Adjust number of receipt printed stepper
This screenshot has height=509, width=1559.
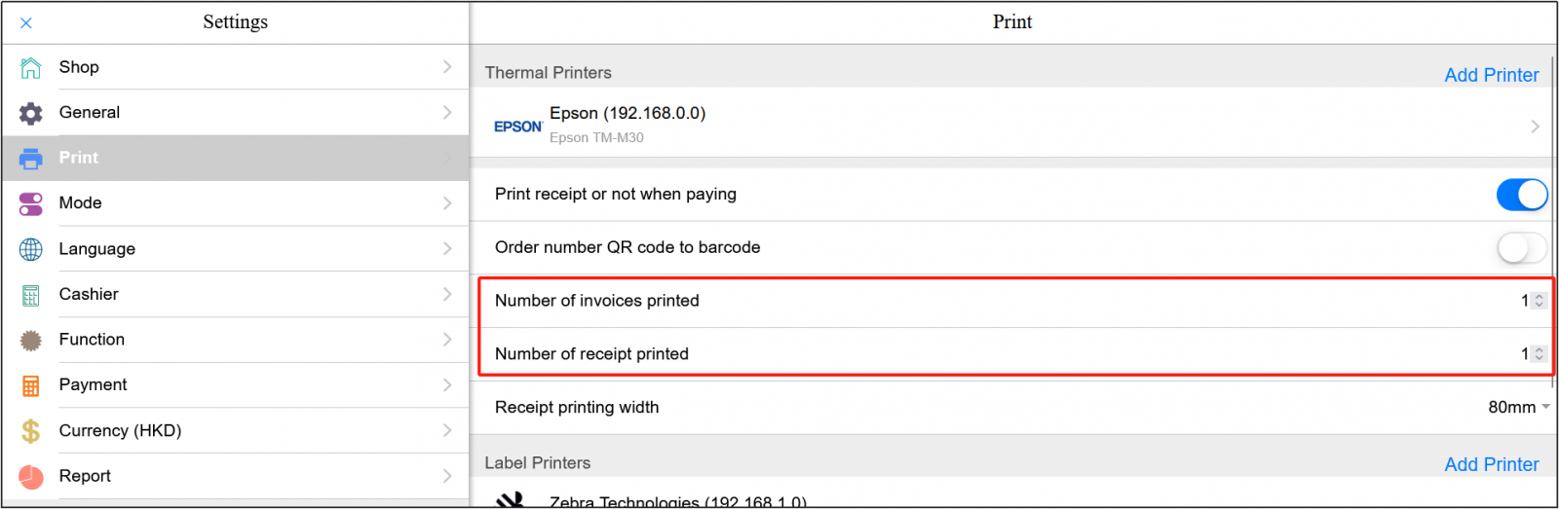point(1539,354)
